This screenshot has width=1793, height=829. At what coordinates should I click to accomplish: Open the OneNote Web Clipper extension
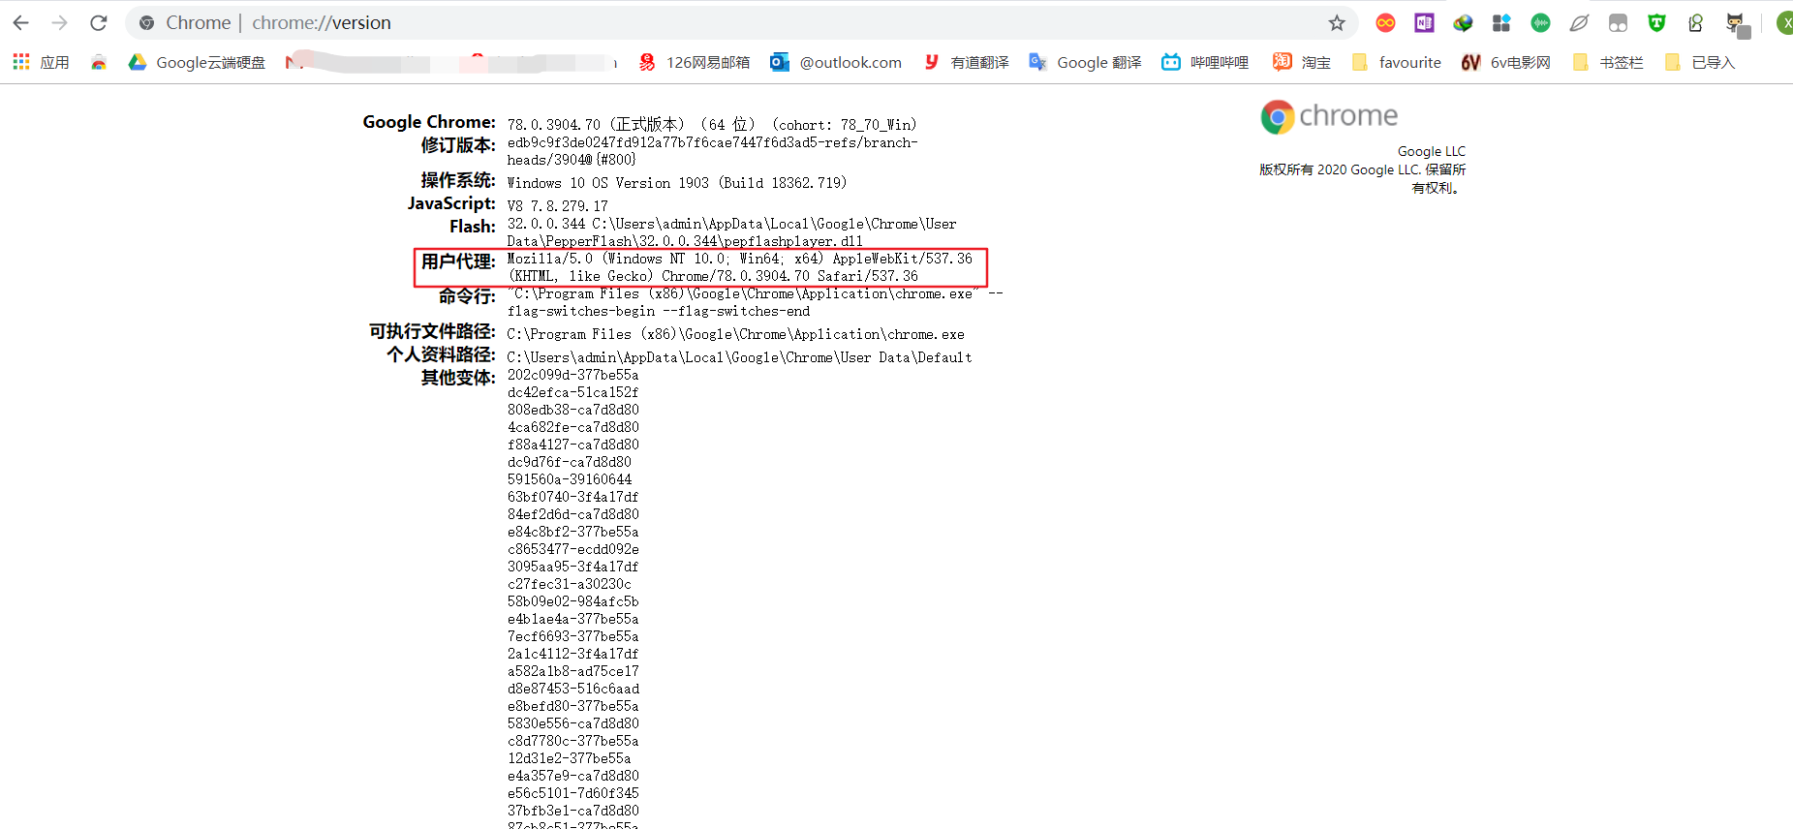point(1424,22)
